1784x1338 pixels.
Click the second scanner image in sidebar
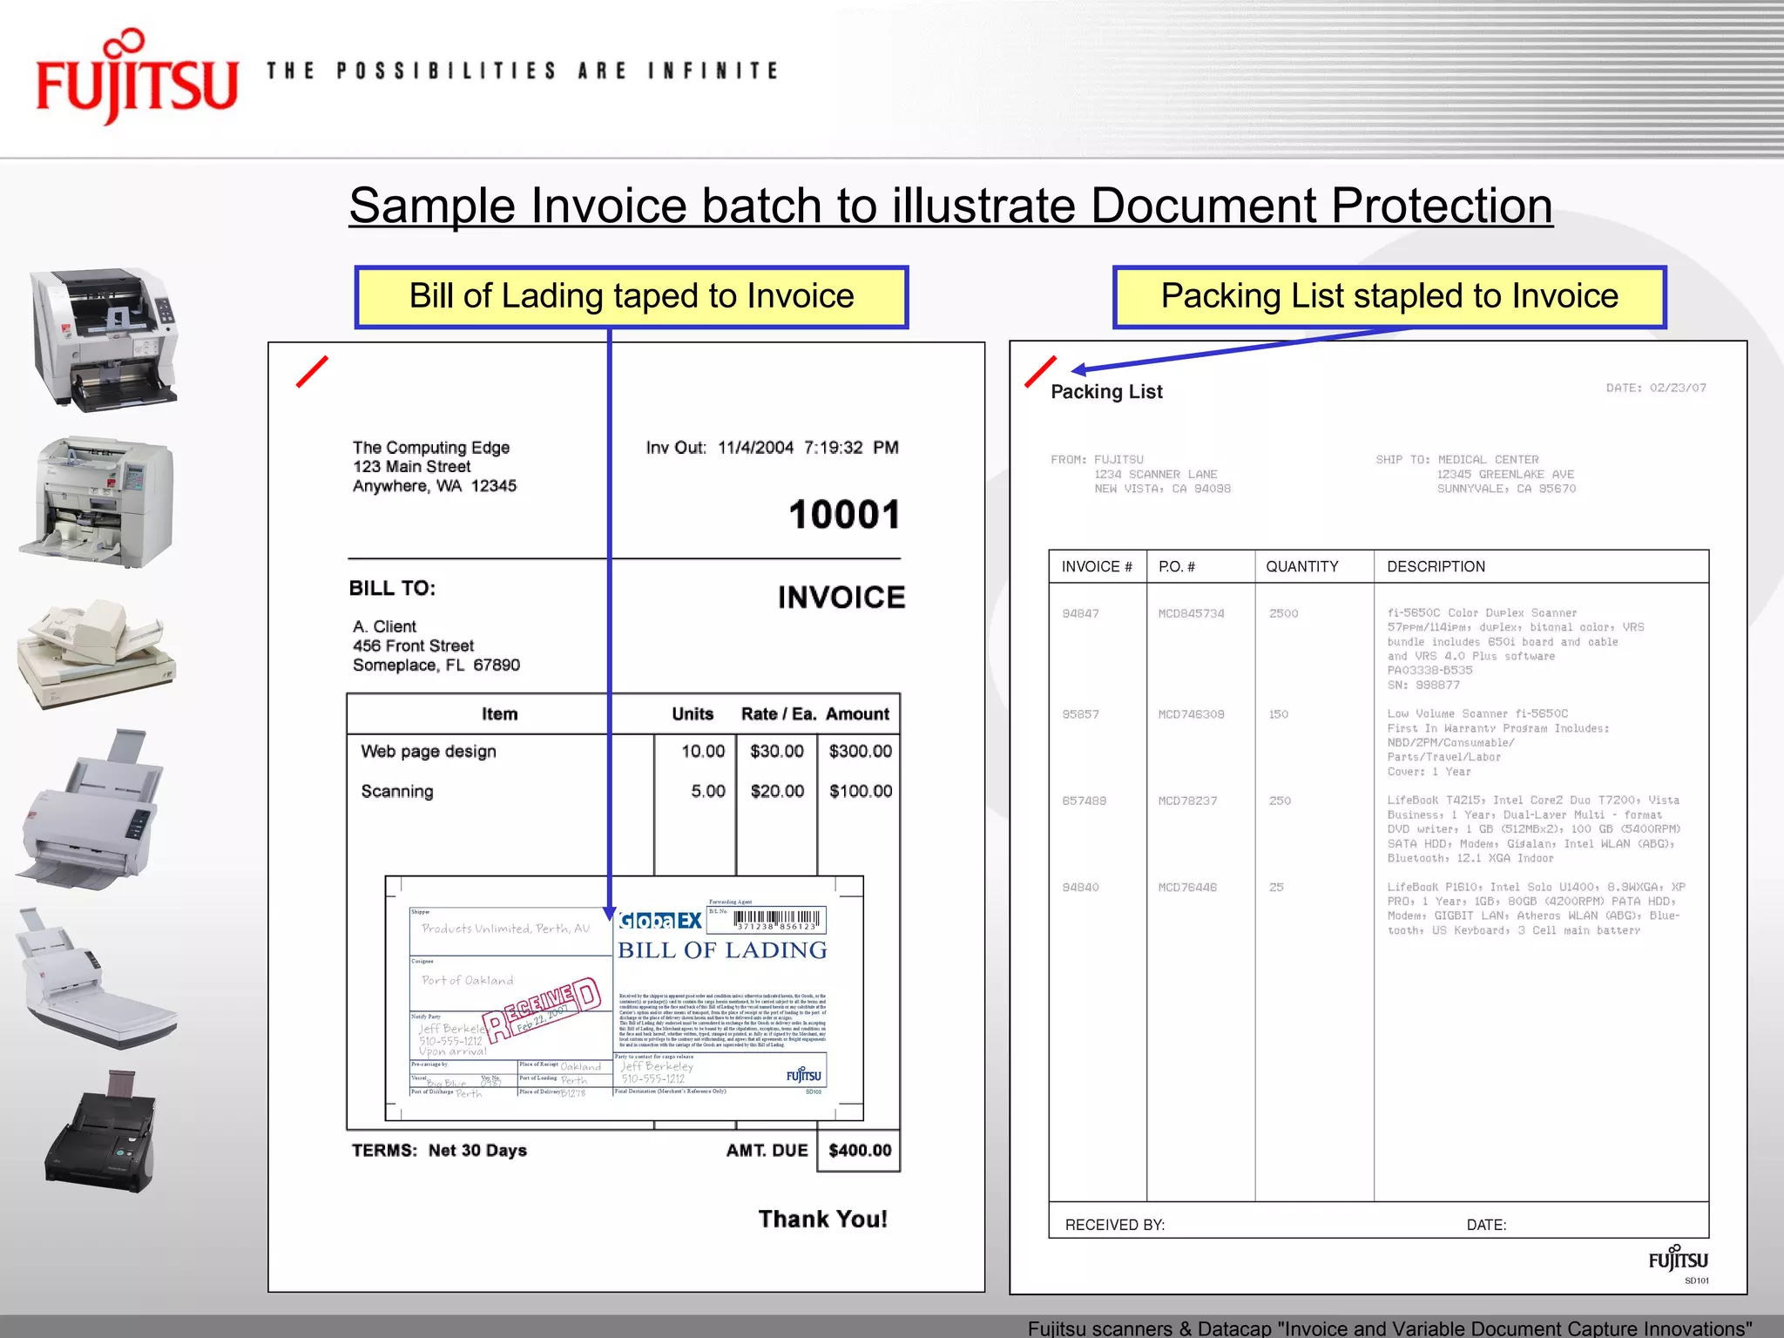point(98,503)
